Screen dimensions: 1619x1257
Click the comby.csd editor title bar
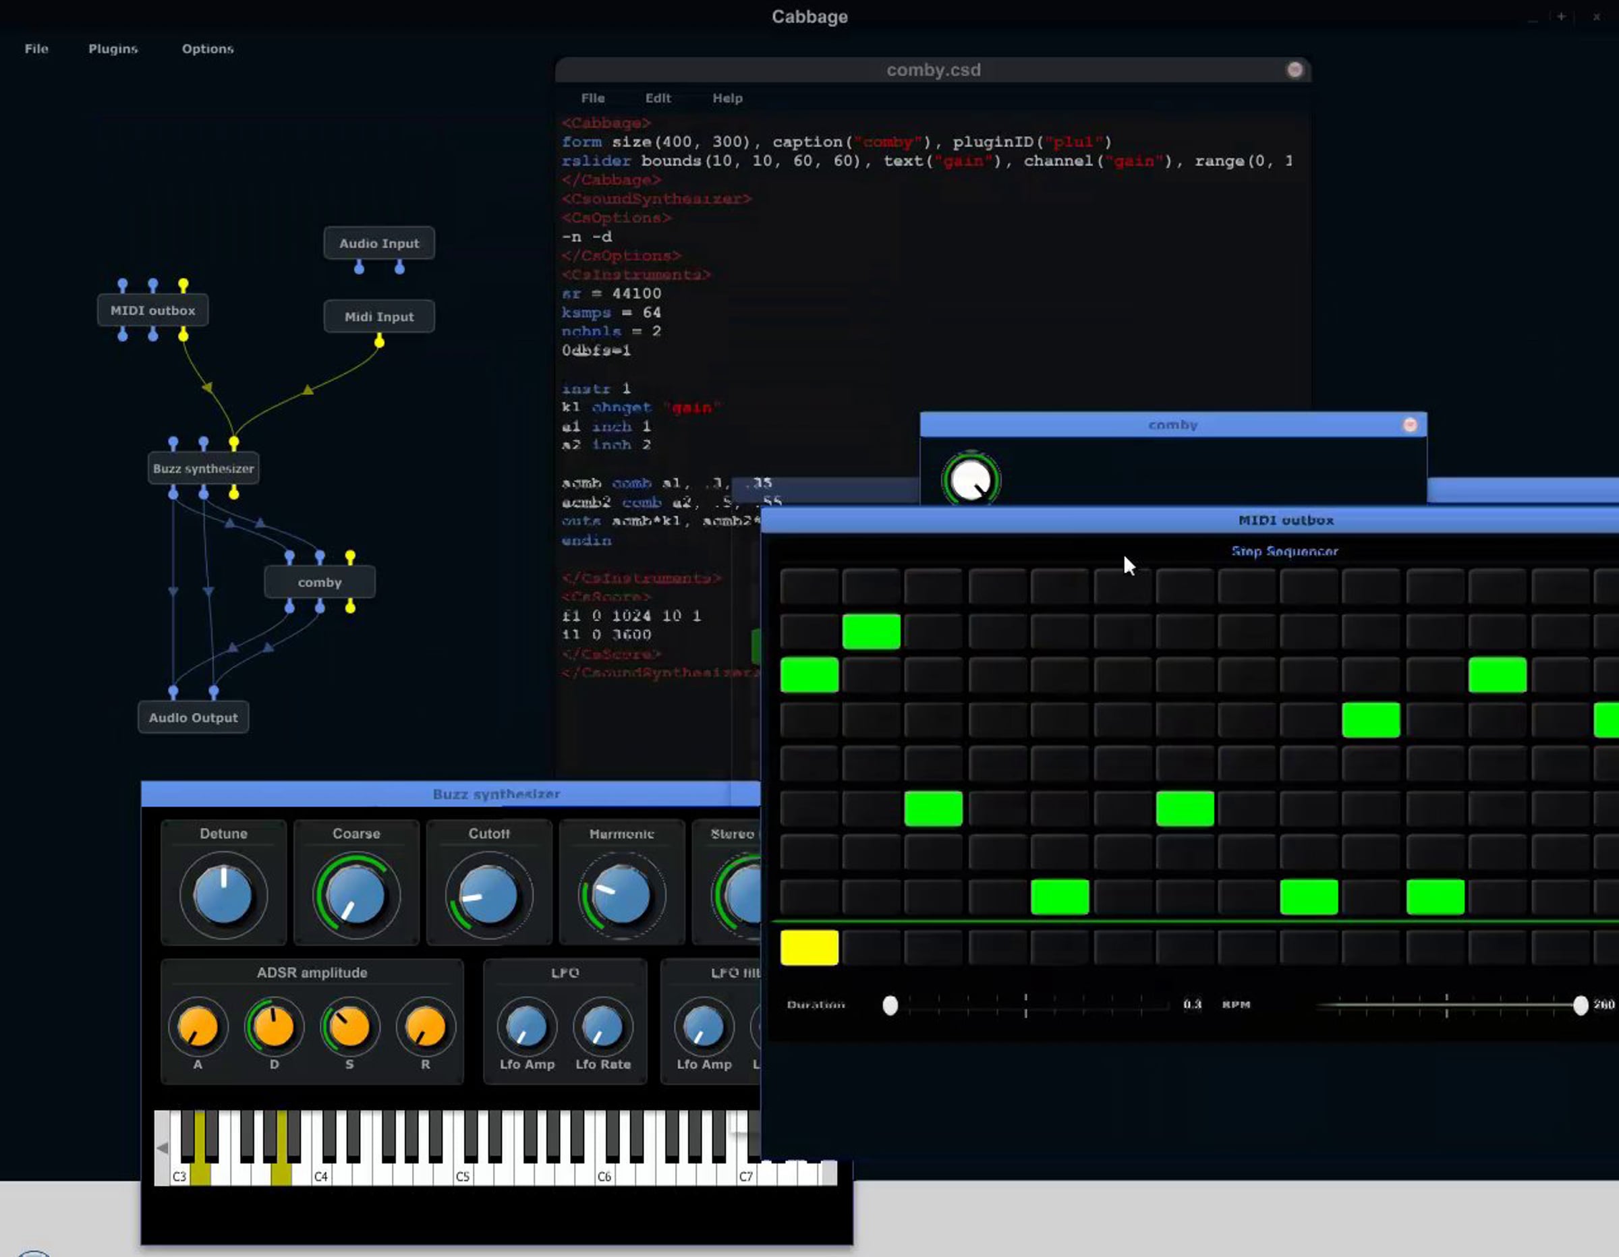coord(932,69)
